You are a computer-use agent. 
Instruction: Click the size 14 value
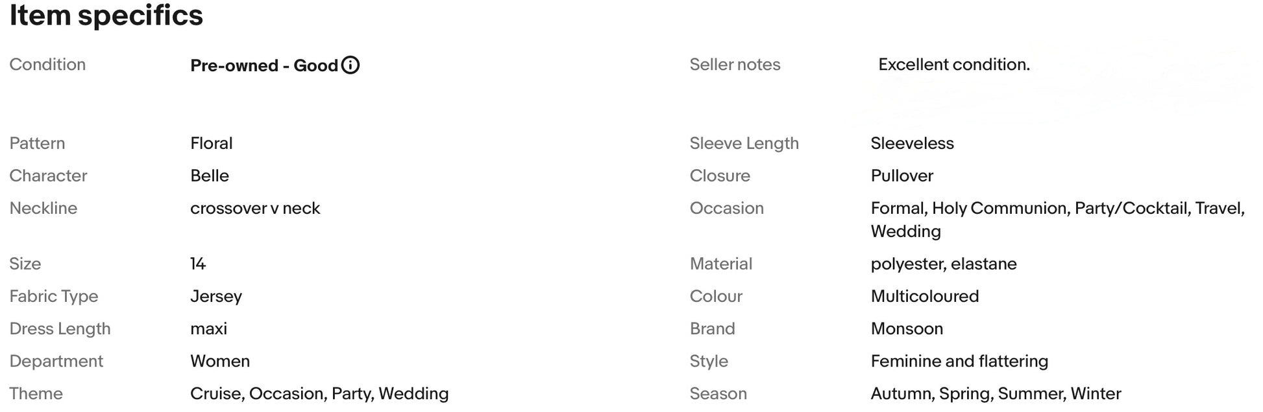197,264
